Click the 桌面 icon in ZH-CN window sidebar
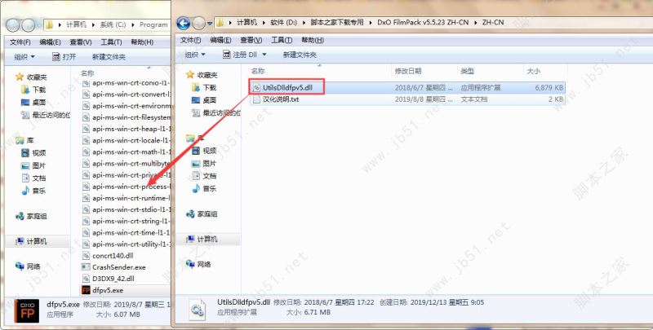Screen dimensions: 653x330 (x=196, y=100)
